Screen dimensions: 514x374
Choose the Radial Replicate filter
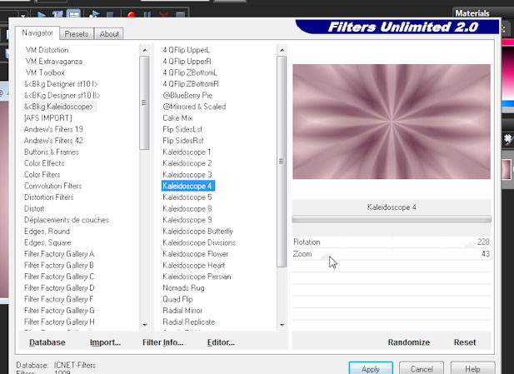point(189,322)
